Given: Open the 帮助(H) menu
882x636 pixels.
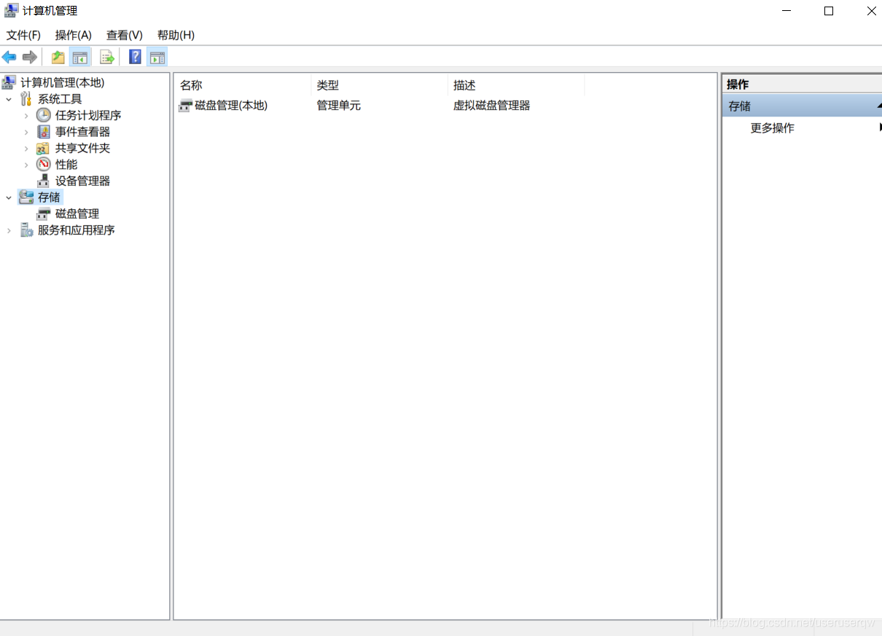Looking at the screenshot, I should [176, 35].
